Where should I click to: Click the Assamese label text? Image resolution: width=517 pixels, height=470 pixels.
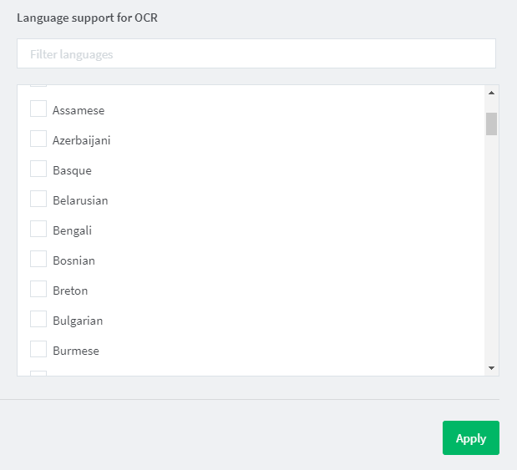[x=79, y=110]
